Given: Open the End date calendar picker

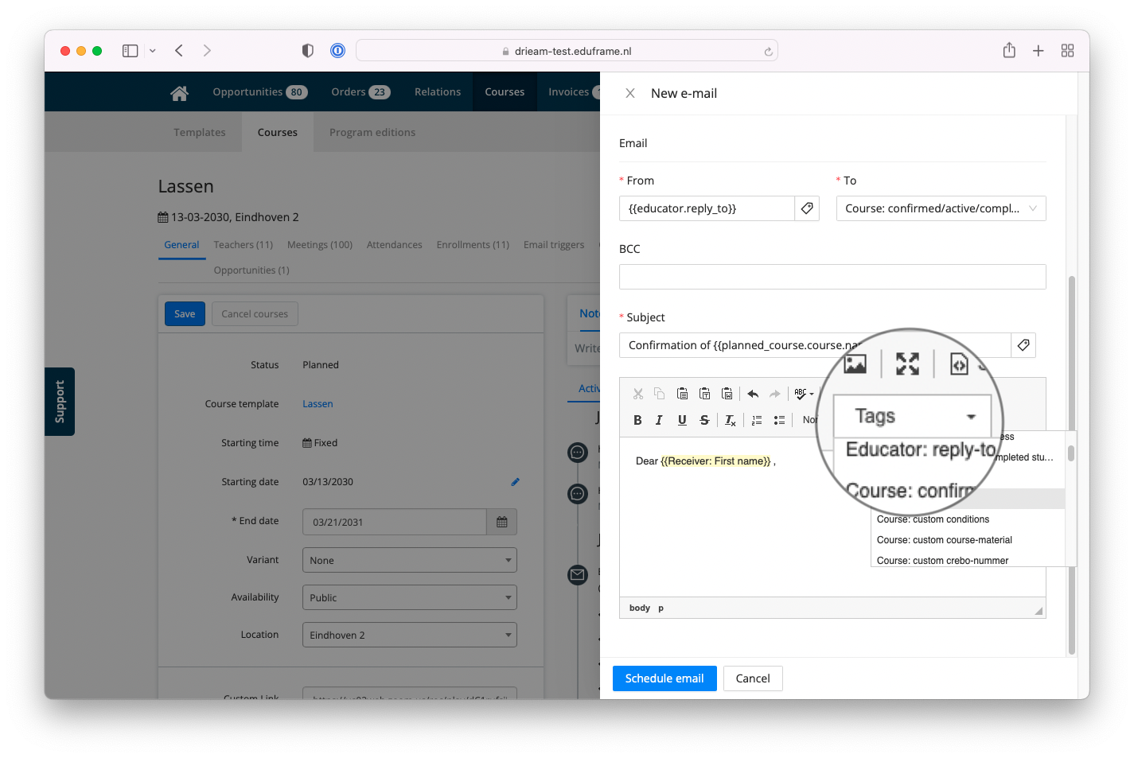Looking at the screenshot, I should 502,522.
